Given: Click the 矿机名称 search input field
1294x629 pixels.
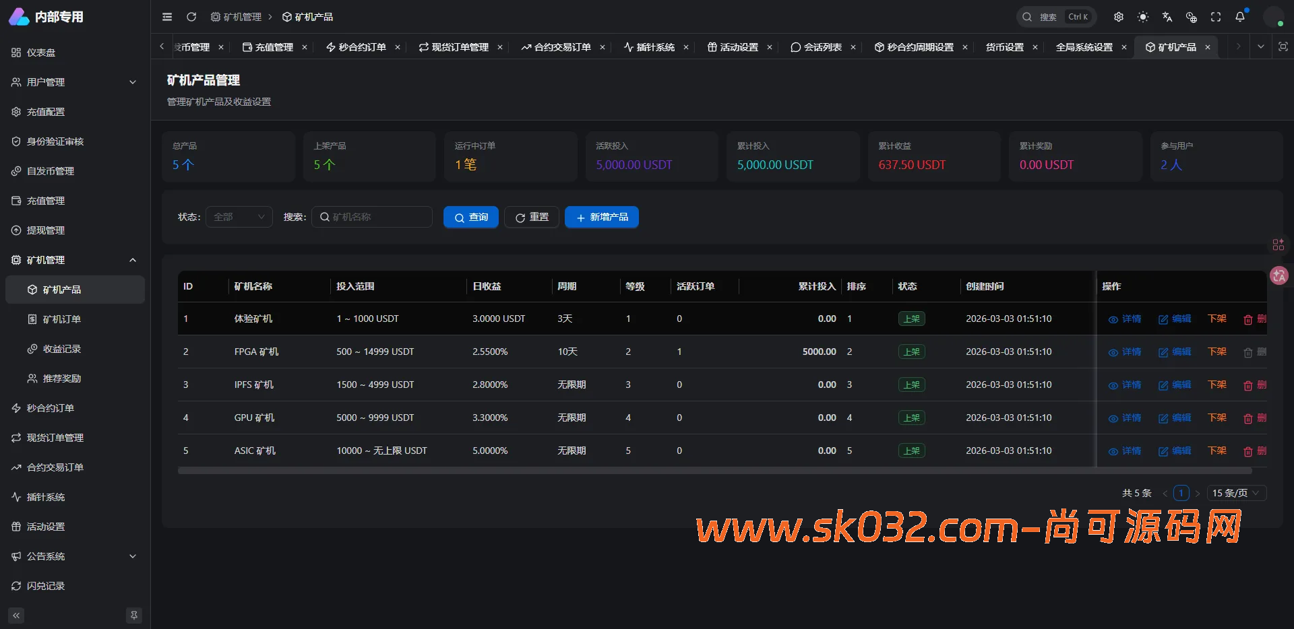Looking at the screenshot, I should point(372,217).
